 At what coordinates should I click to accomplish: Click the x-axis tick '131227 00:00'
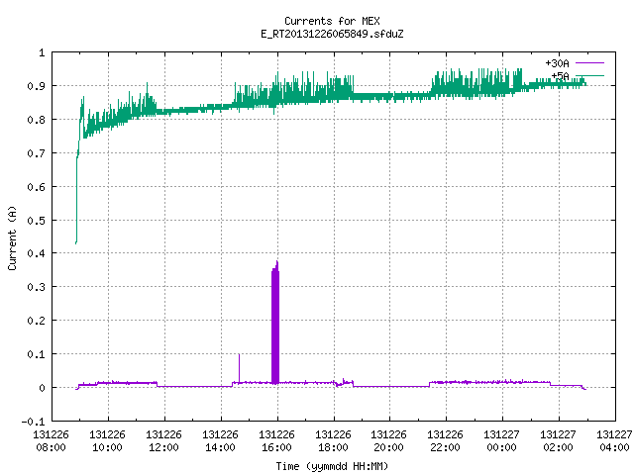502,441
